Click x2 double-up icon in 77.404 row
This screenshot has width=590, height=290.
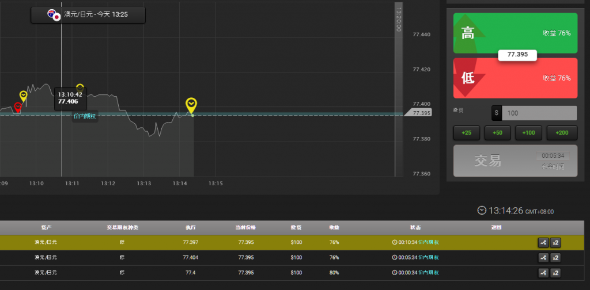(x=555, y=258)
